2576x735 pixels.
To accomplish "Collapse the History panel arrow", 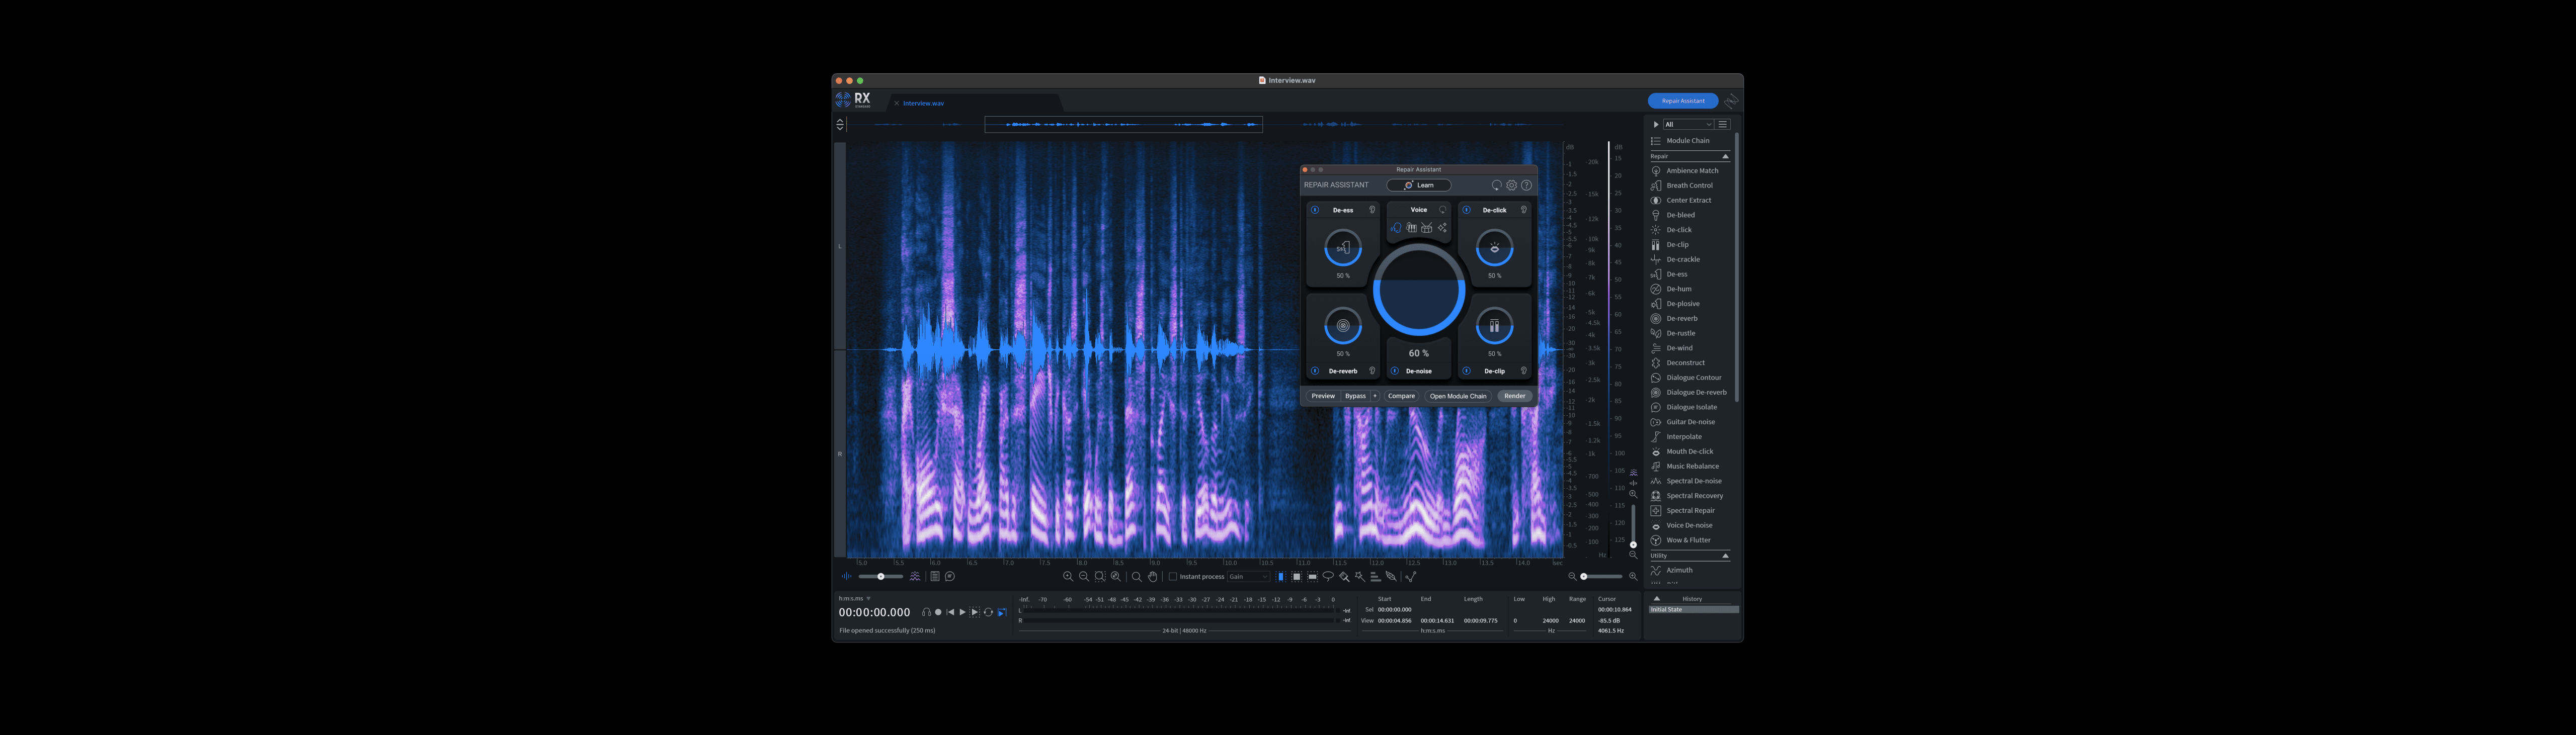I will [x=1657, y=598].
